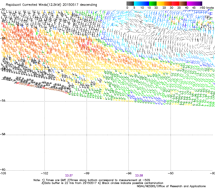Screen dimensions: 215x188
Task: Click the -60 latitude axis label
Action: (3, 170)
